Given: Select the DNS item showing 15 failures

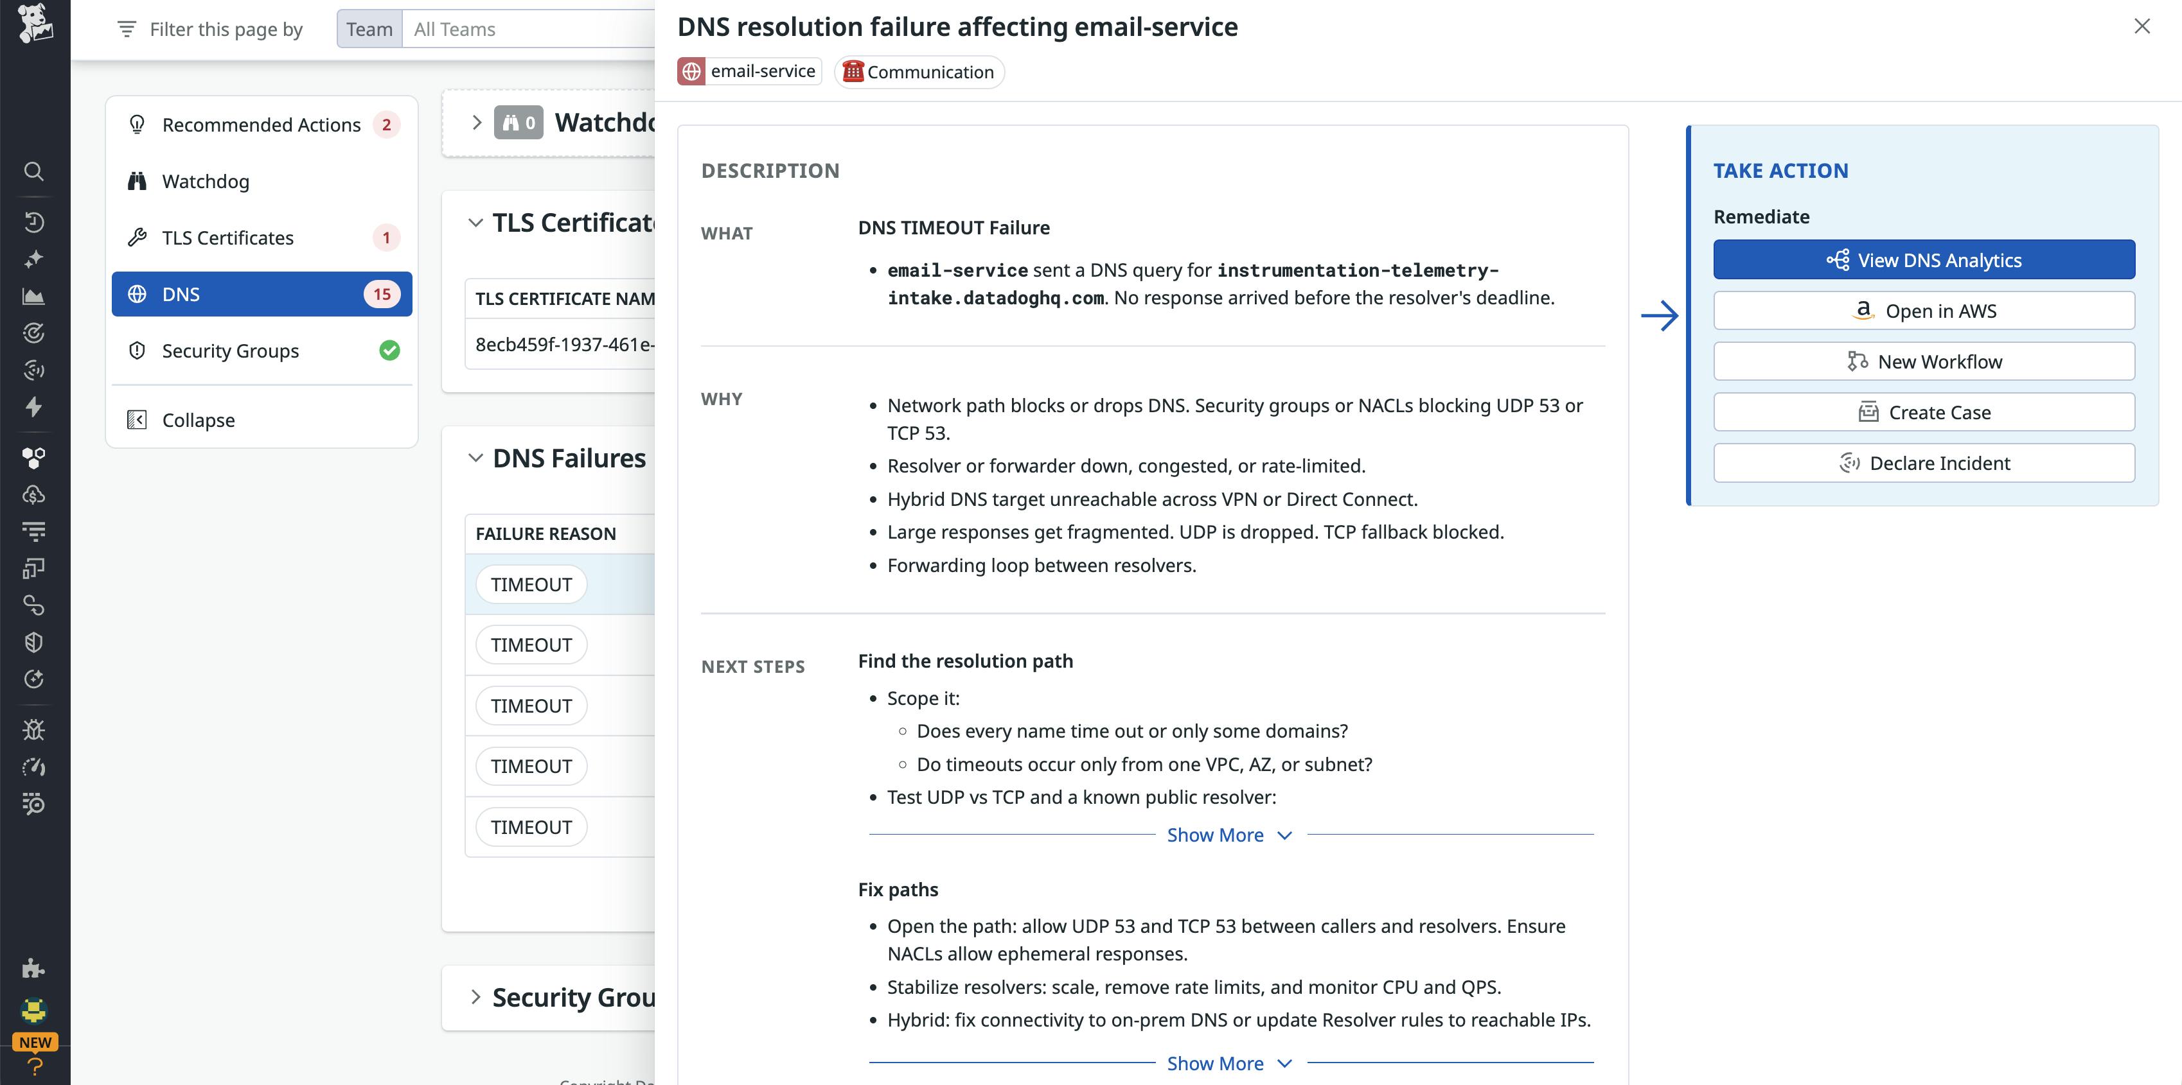Looking at the screenshot, I should pos(262,293).
